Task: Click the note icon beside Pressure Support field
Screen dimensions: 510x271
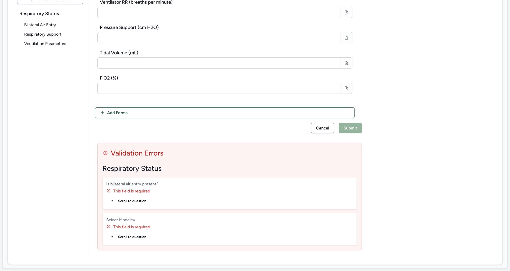Action: coord(346,38)
